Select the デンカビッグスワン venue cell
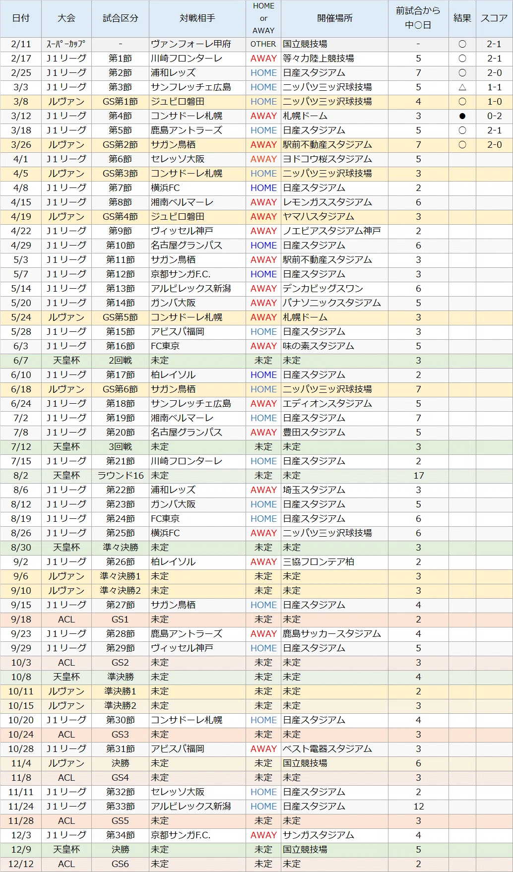 point(335,289)
